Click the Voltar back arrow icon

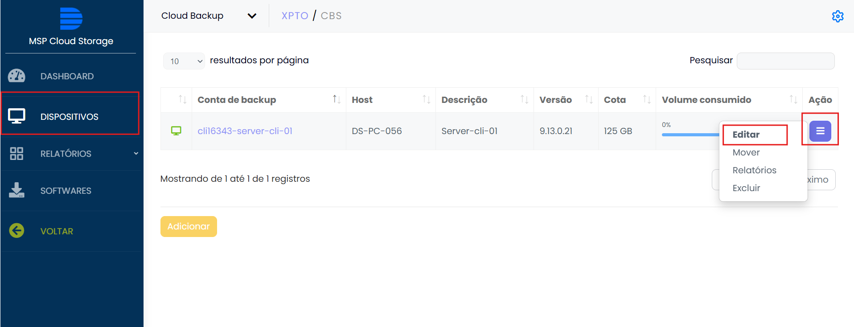point(16,231)
